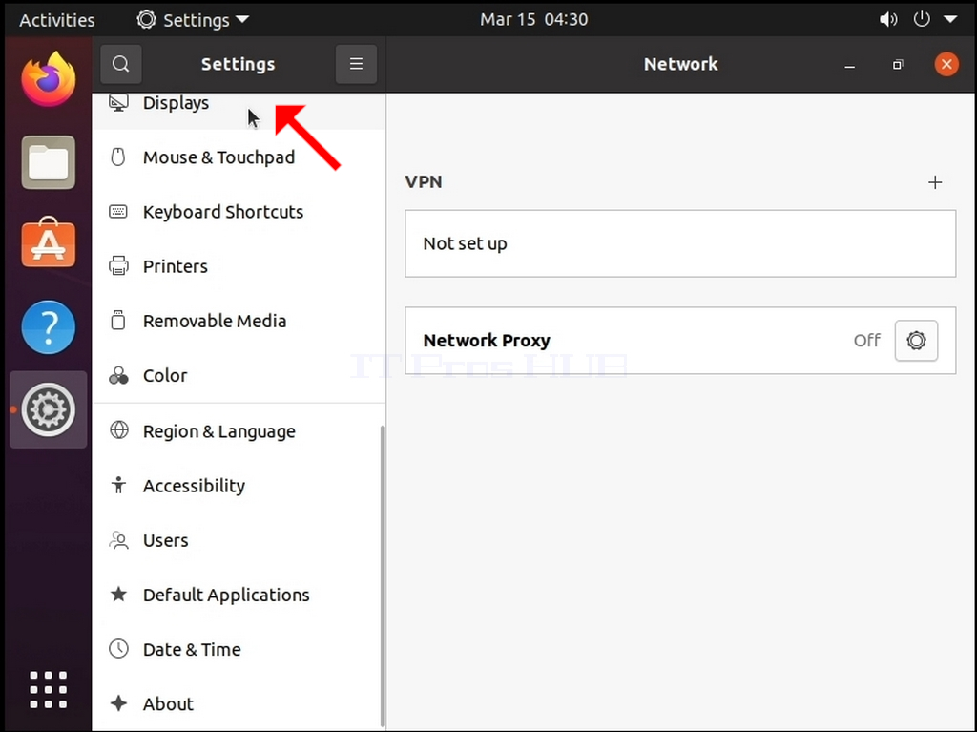Open Users panel
977x732 pixels.
point(239,540)
